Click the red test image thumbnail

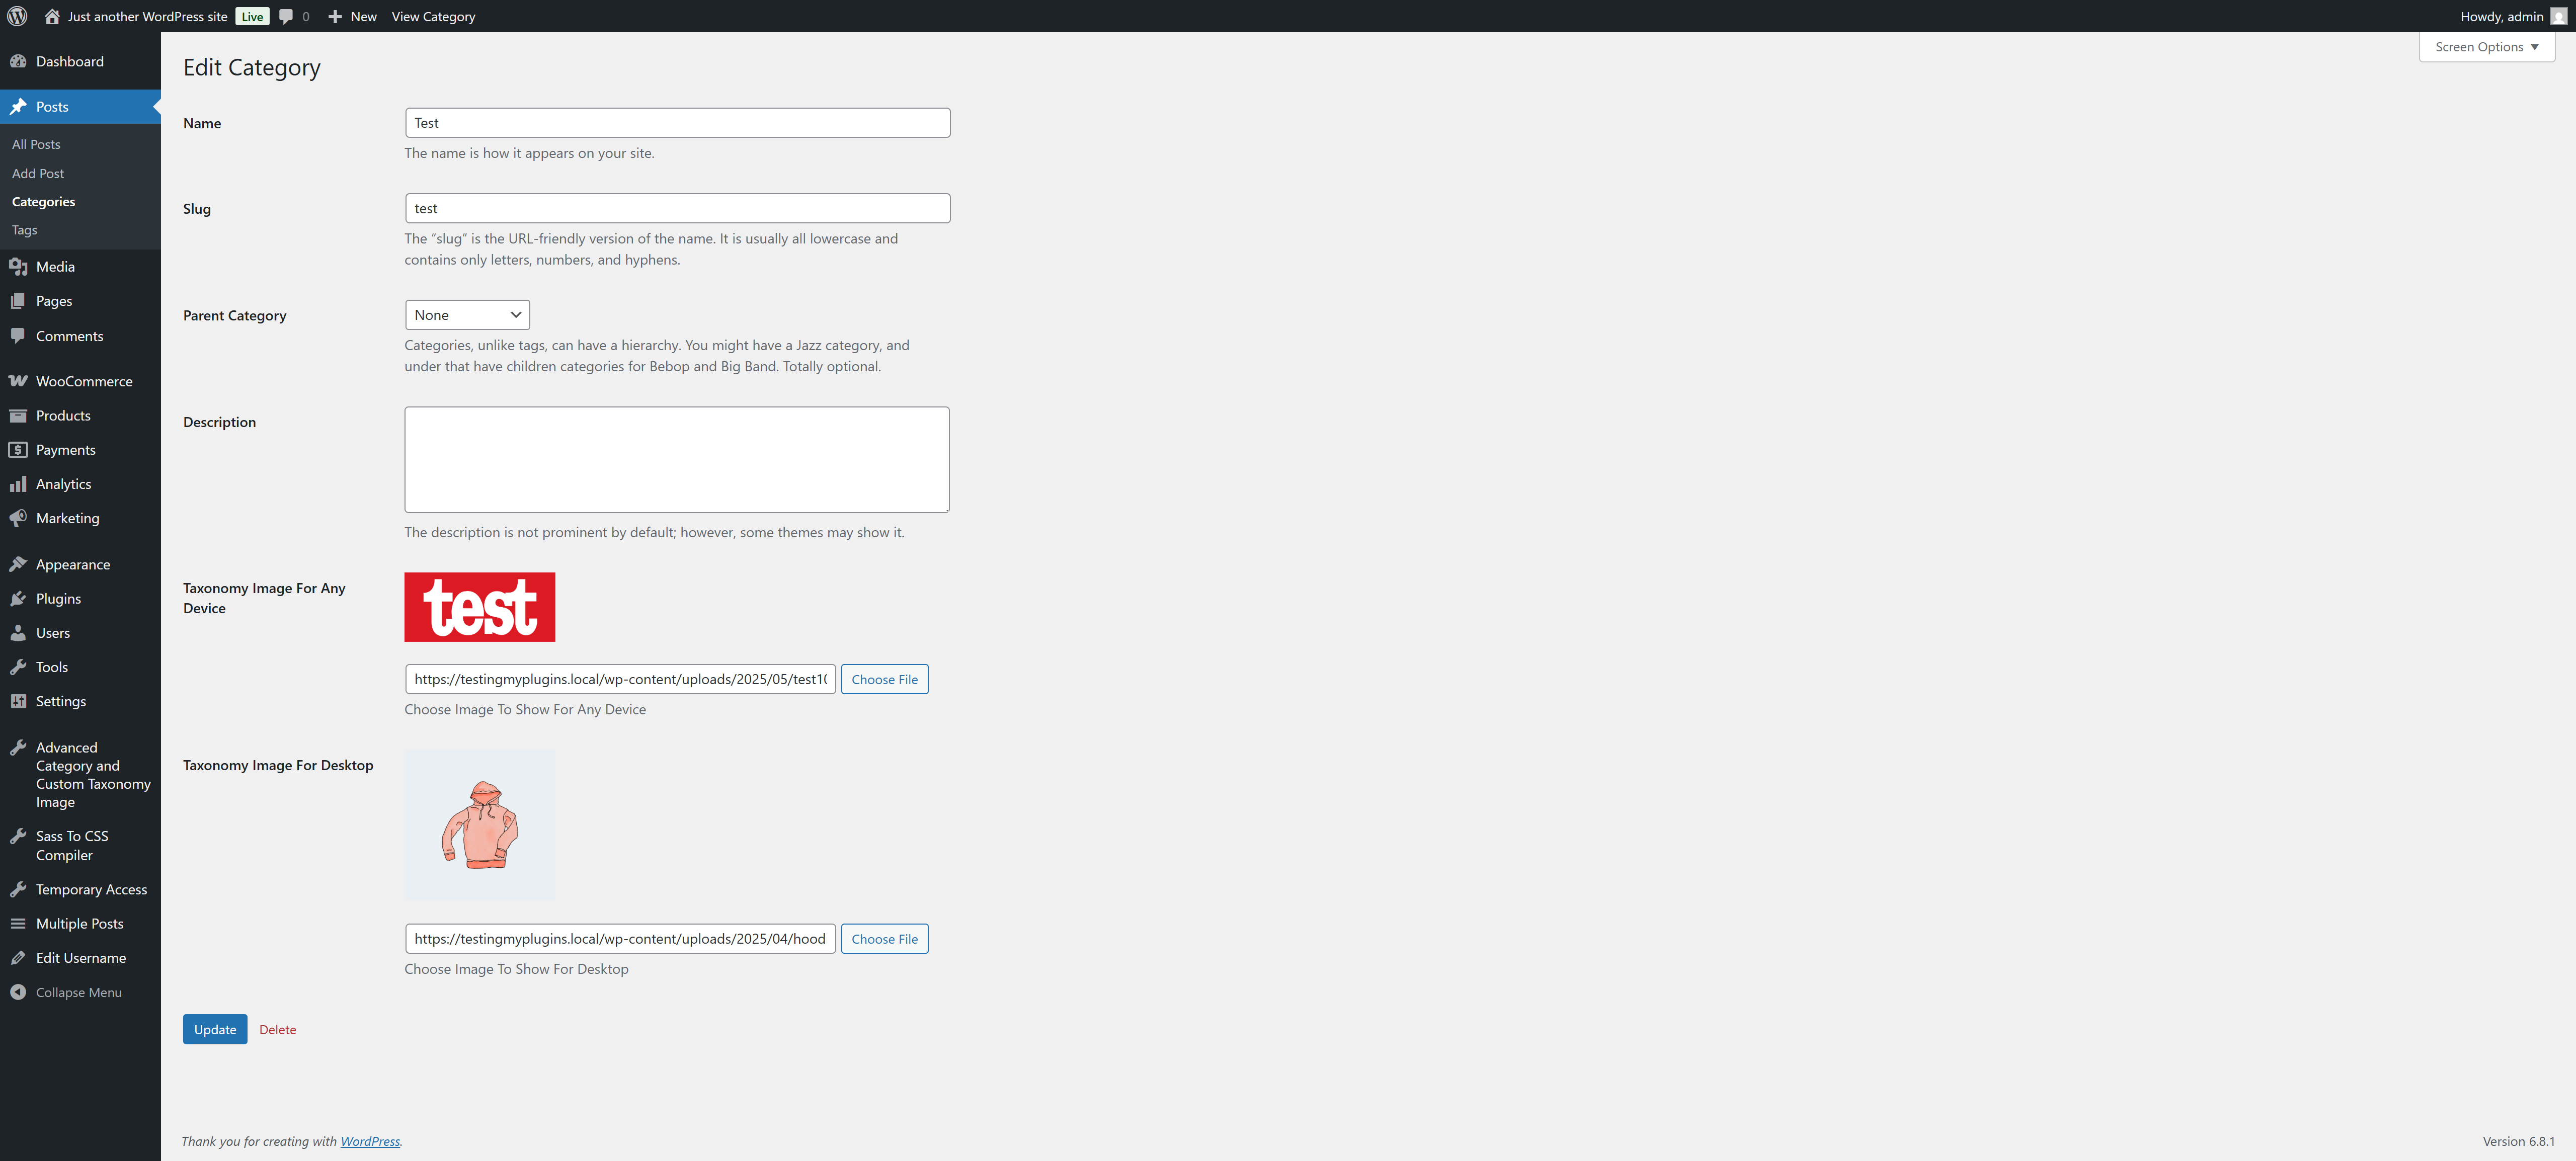479,607
